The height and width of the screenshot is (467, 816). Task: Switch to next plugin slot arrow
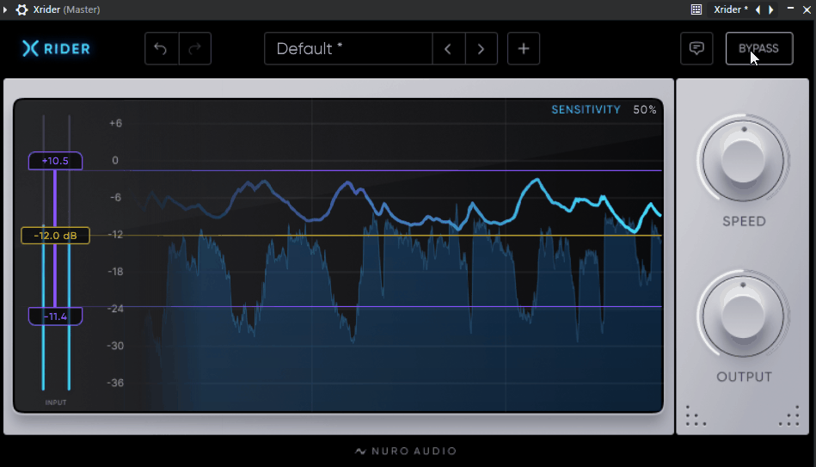click(x=770, y=9)
